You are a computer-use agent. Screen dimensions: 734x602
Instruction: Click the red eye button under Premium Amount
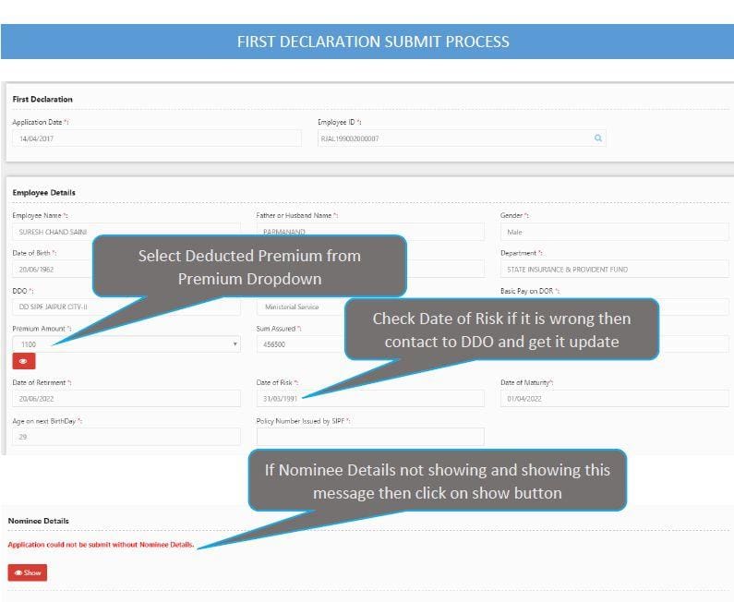click(24, 361)
